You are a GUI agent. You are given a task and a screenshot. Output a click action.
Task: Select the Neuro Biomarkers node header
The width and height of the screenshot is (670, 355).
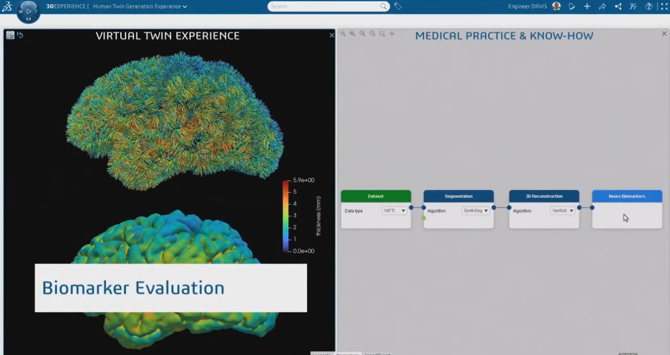click(x=627, y=196)
